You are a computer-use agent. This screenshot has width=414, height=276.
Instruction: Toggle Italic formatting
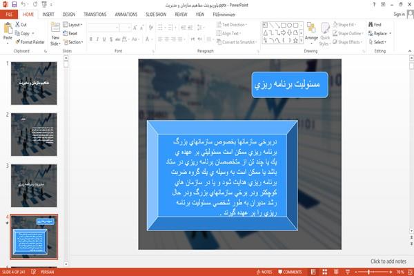tap(97, 39)
